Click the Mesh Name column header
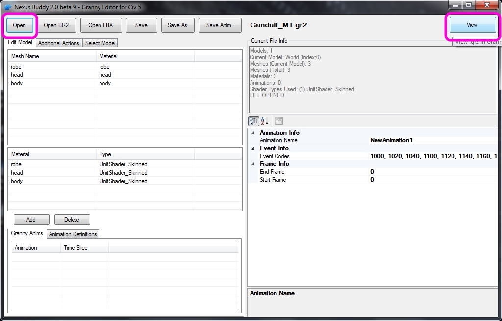Viewport: 502px width, 321px height. click(x=52, y=56)
